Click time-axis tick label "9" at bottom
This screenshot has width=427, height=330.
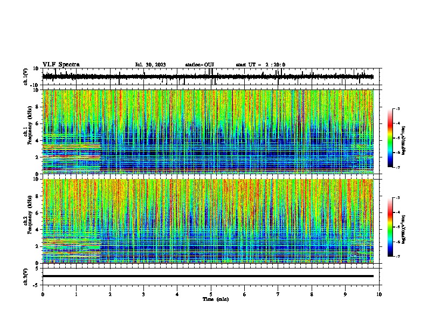pos(345,294)
